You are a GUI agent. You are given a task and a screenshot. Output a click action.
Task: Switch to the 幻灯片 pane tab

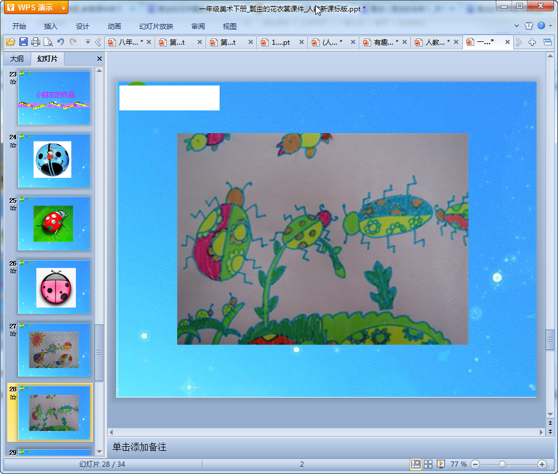coord(48,59)
